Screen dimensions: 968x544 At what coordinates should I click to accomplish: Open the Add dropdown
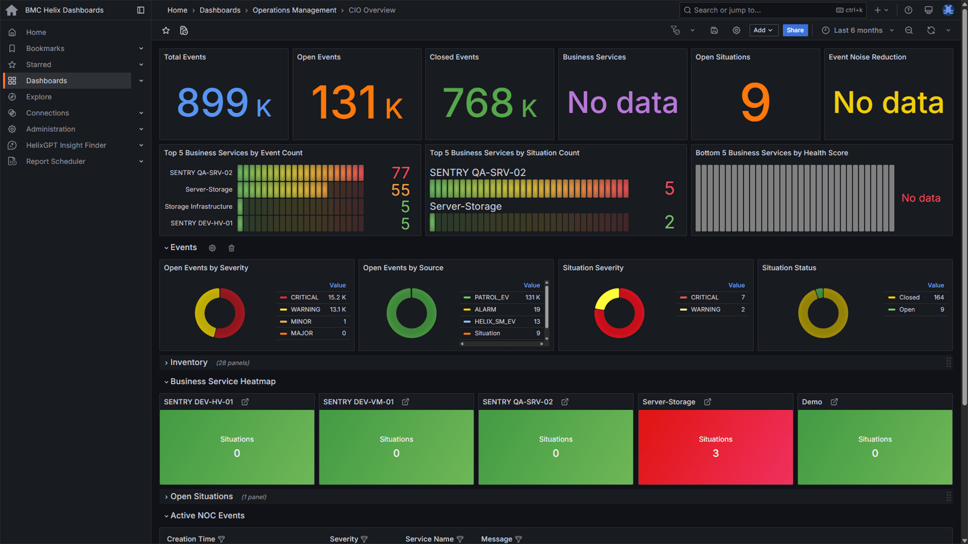click(x=763, y=31)
